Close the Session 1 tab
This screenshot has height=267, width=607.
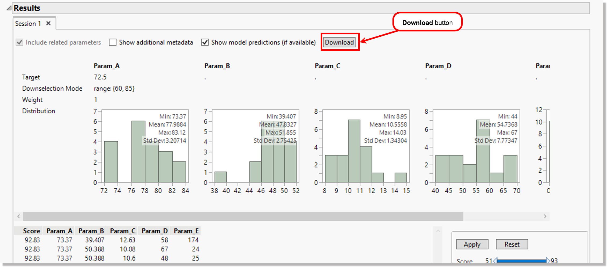pyautogui.click(x=49, y=23)
